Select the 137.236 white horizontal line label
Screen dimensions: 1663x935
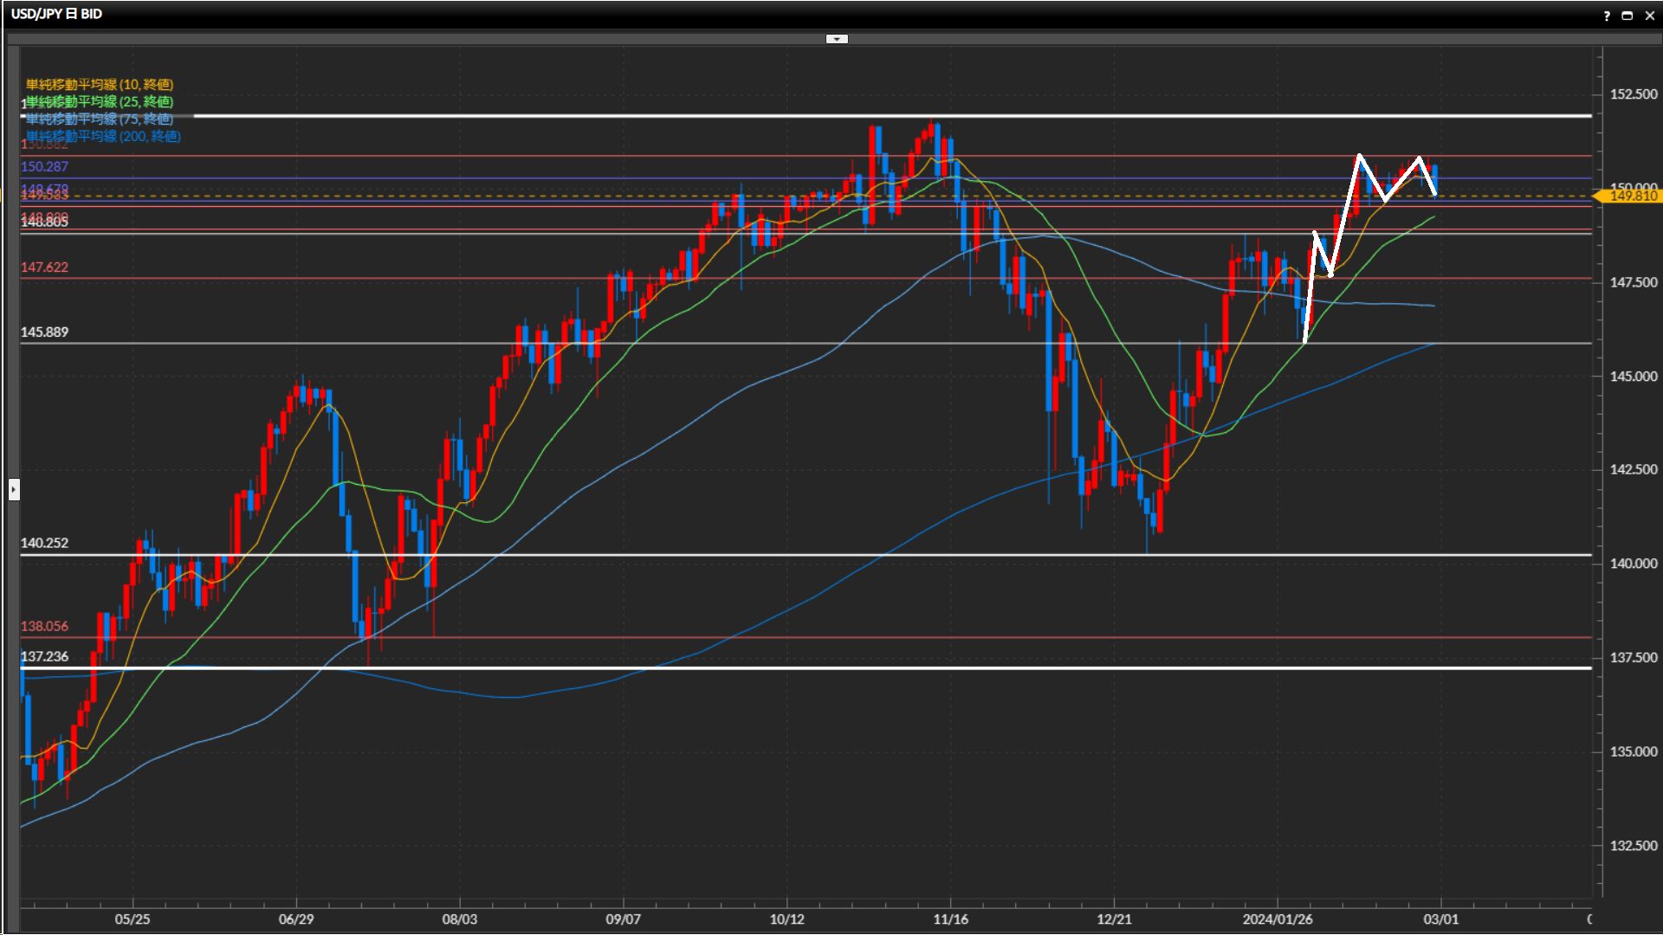(44, 656)
